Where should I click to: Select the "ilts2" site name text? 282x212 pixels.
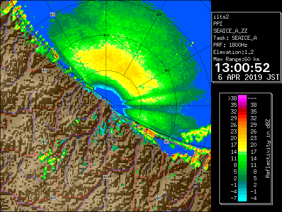(221, 17)
